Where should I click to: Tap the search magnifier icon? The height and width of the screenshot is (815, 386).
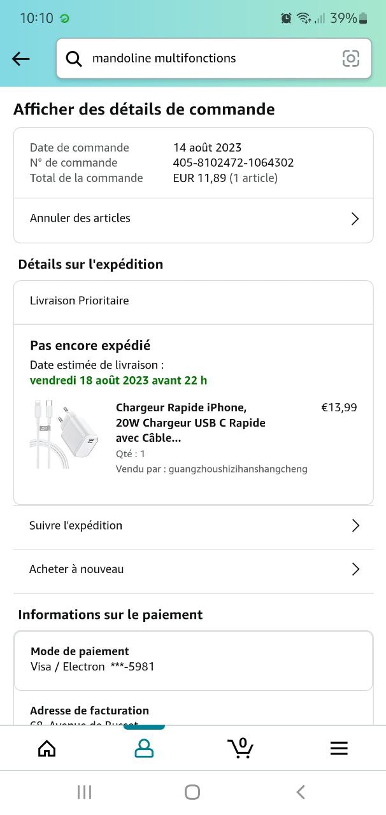pyautogui.click(x=74, y=59)
